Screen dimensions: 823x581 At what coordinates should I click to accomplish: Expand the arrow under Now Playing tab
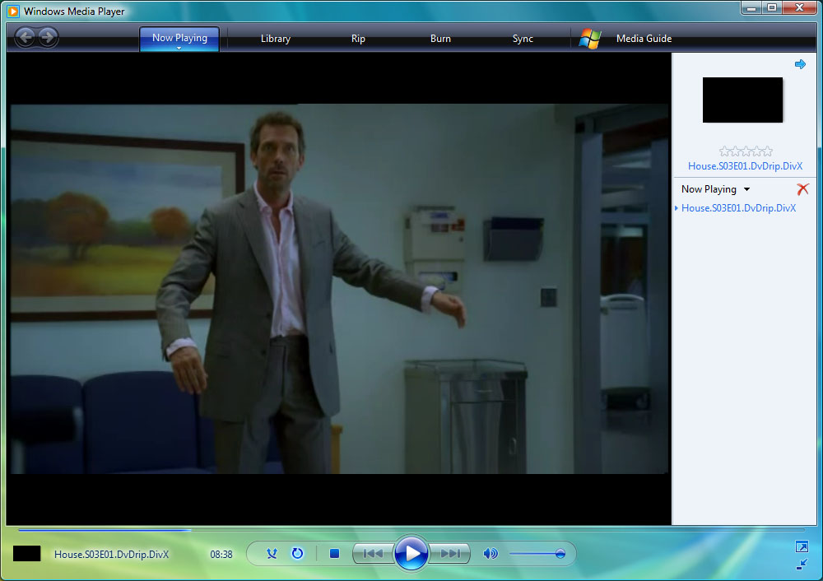point(179,49)
